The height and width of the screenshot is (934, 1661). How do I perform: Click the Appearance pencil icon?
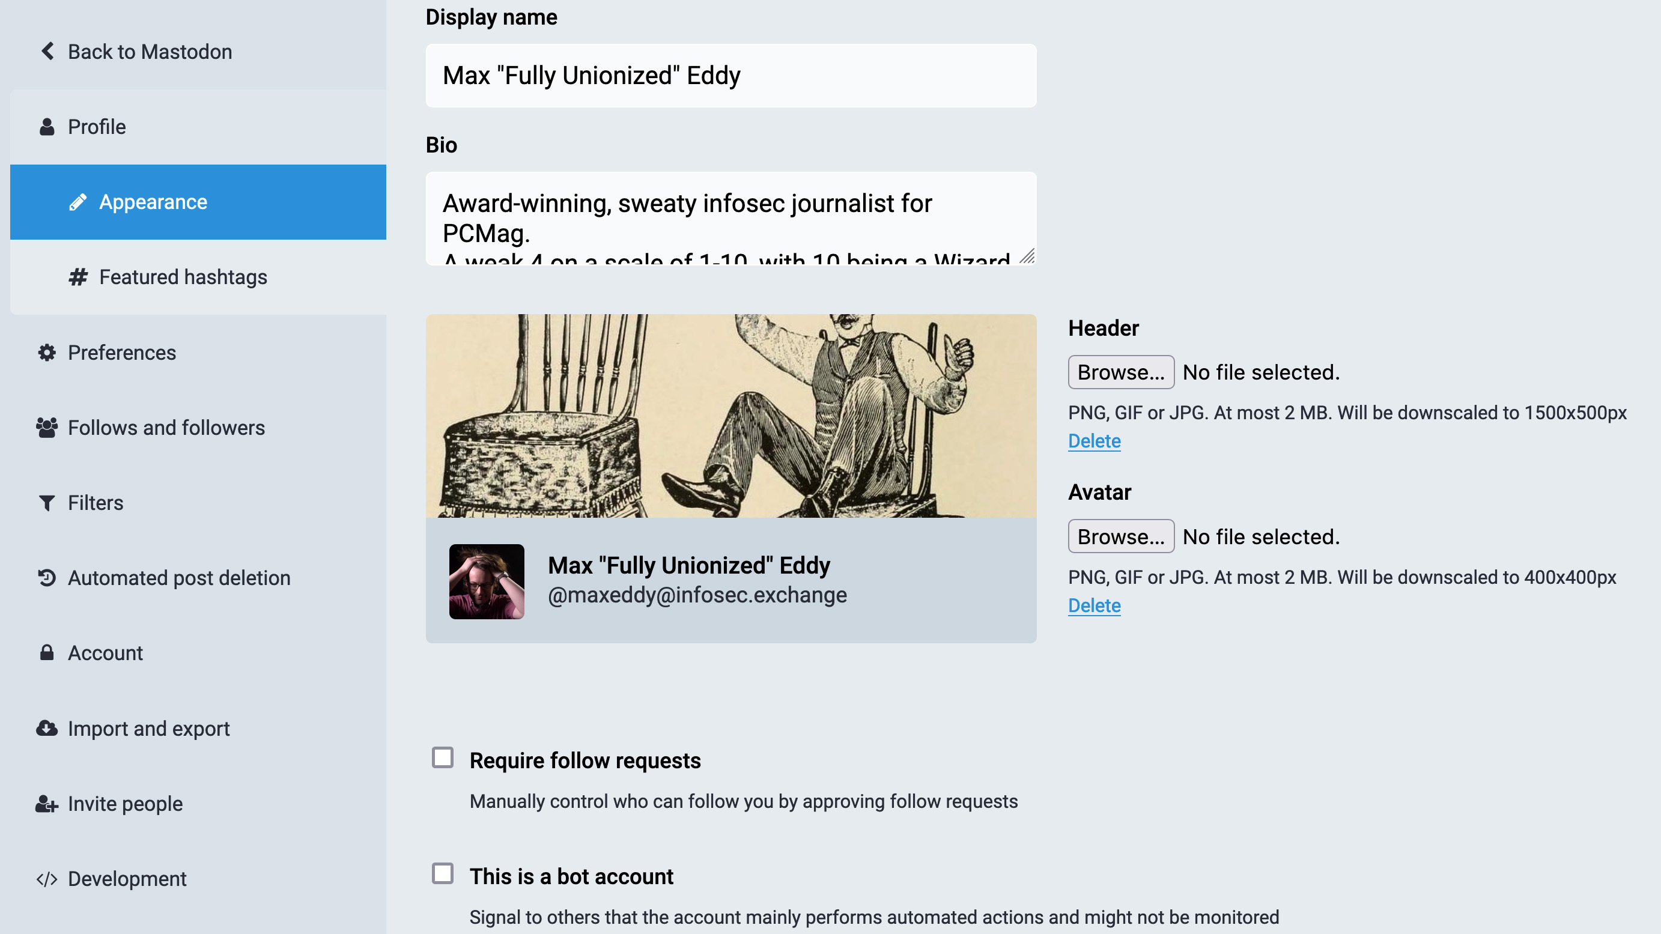(x=76, y=202)
